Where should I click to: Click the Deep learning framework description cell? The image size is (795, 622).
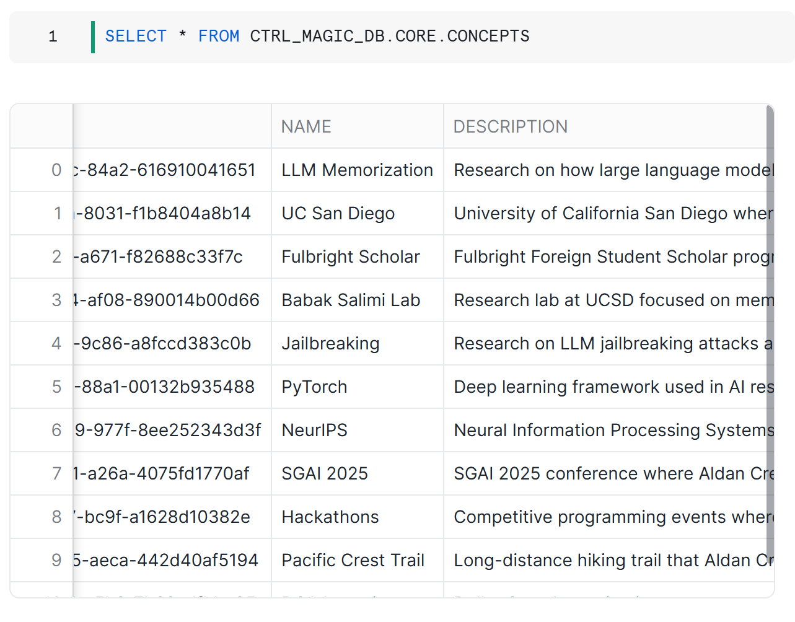(x=610, y=387)
